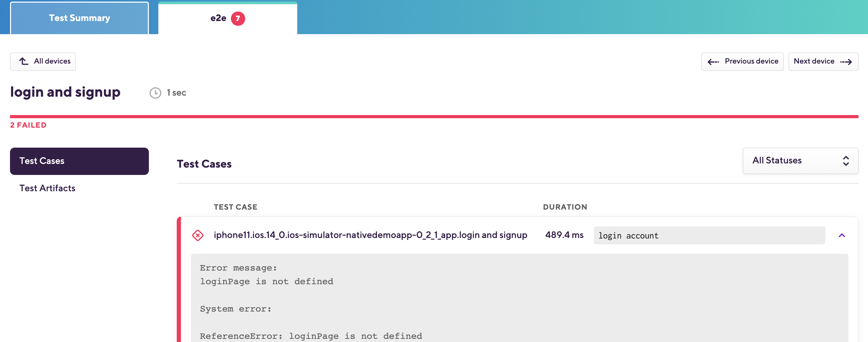Click the clock duration icon
Viewport: 868px width, 342px height.
coord(155,93)
